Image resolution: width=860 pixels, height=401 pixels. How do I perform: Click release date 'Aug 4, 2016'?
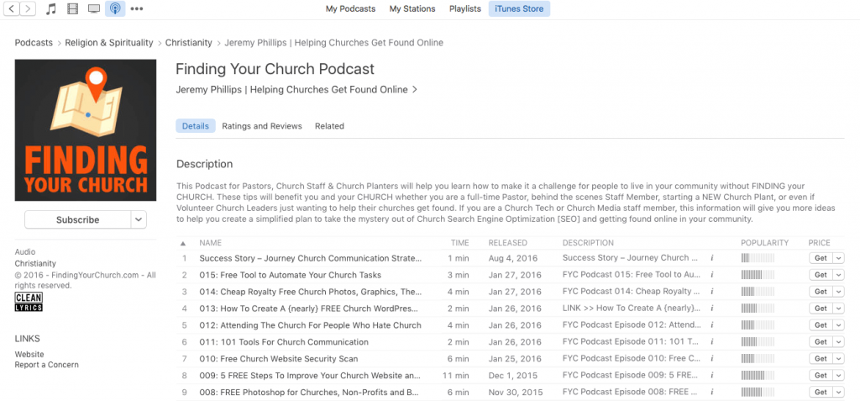click(513, 258)
